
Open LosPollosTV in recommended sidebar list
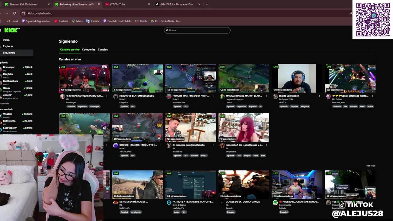pos(16,129)
